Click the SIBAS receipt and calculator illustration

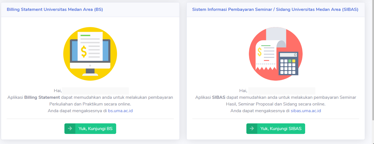click(x=276, y=54)
